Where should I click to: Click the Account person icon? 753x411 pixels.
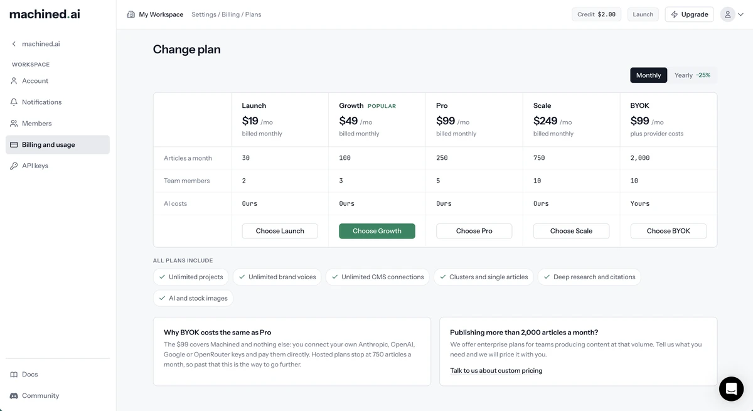point(14,81)
